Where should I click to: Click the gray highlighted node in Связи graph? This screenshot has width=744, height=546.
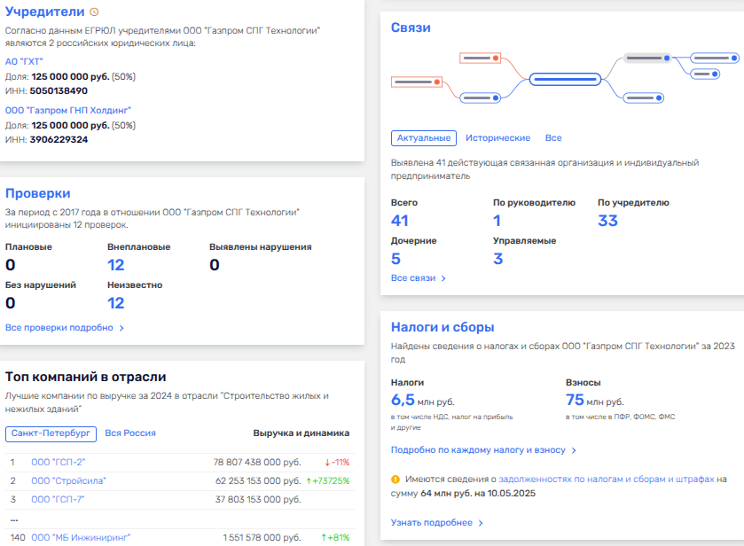coord(646,58)
